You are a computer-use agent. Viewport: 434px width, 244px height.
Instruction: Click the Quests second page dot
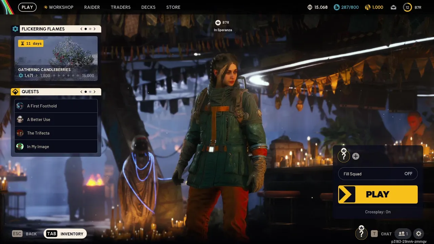[x=90, y=91]
